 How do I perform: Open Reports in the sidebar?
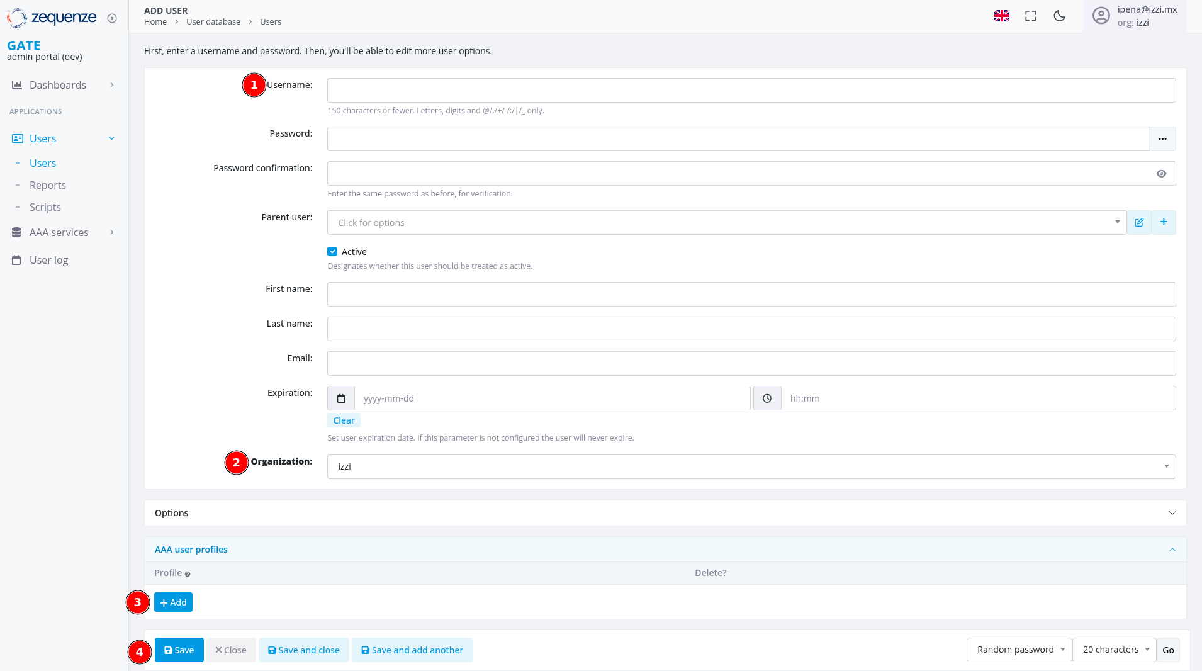(48, 185)
